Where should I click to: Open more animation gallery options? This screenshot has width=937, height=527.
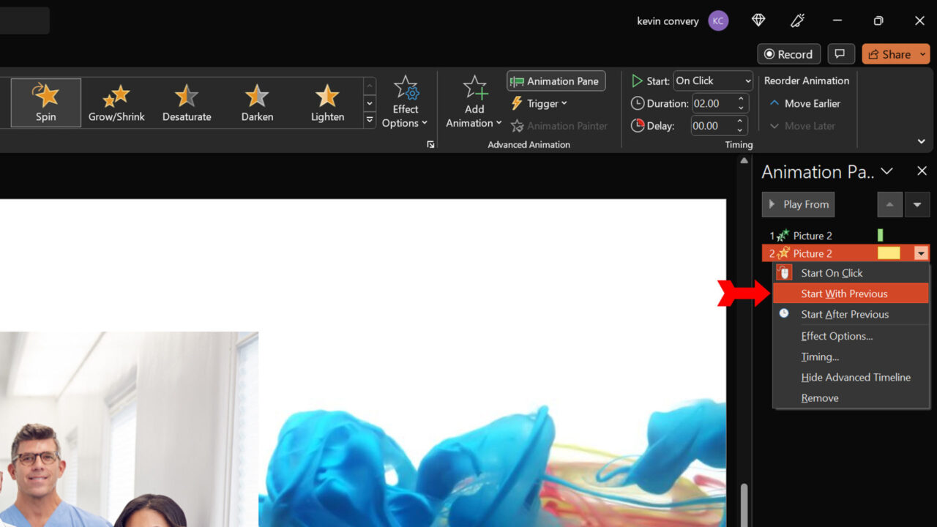(370, 119)
